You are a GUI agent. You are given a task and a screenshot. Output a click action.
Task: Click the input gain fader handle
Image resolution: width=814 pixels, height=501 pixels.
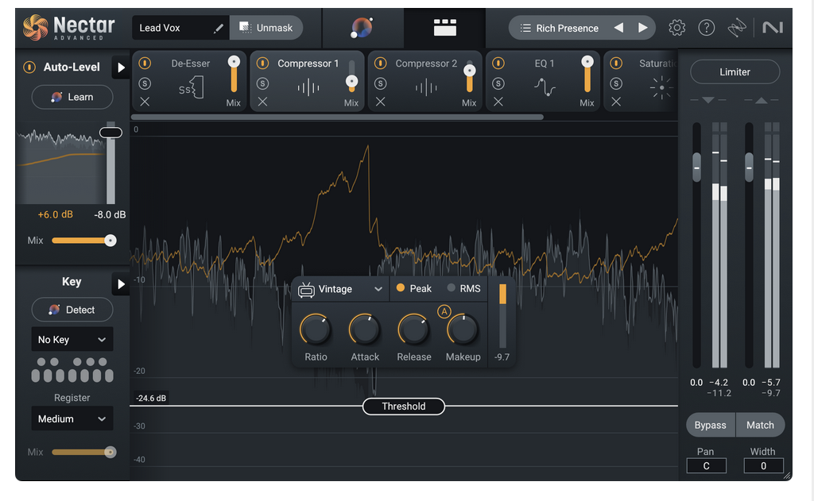pyautogui.click(x=696, y=168)
